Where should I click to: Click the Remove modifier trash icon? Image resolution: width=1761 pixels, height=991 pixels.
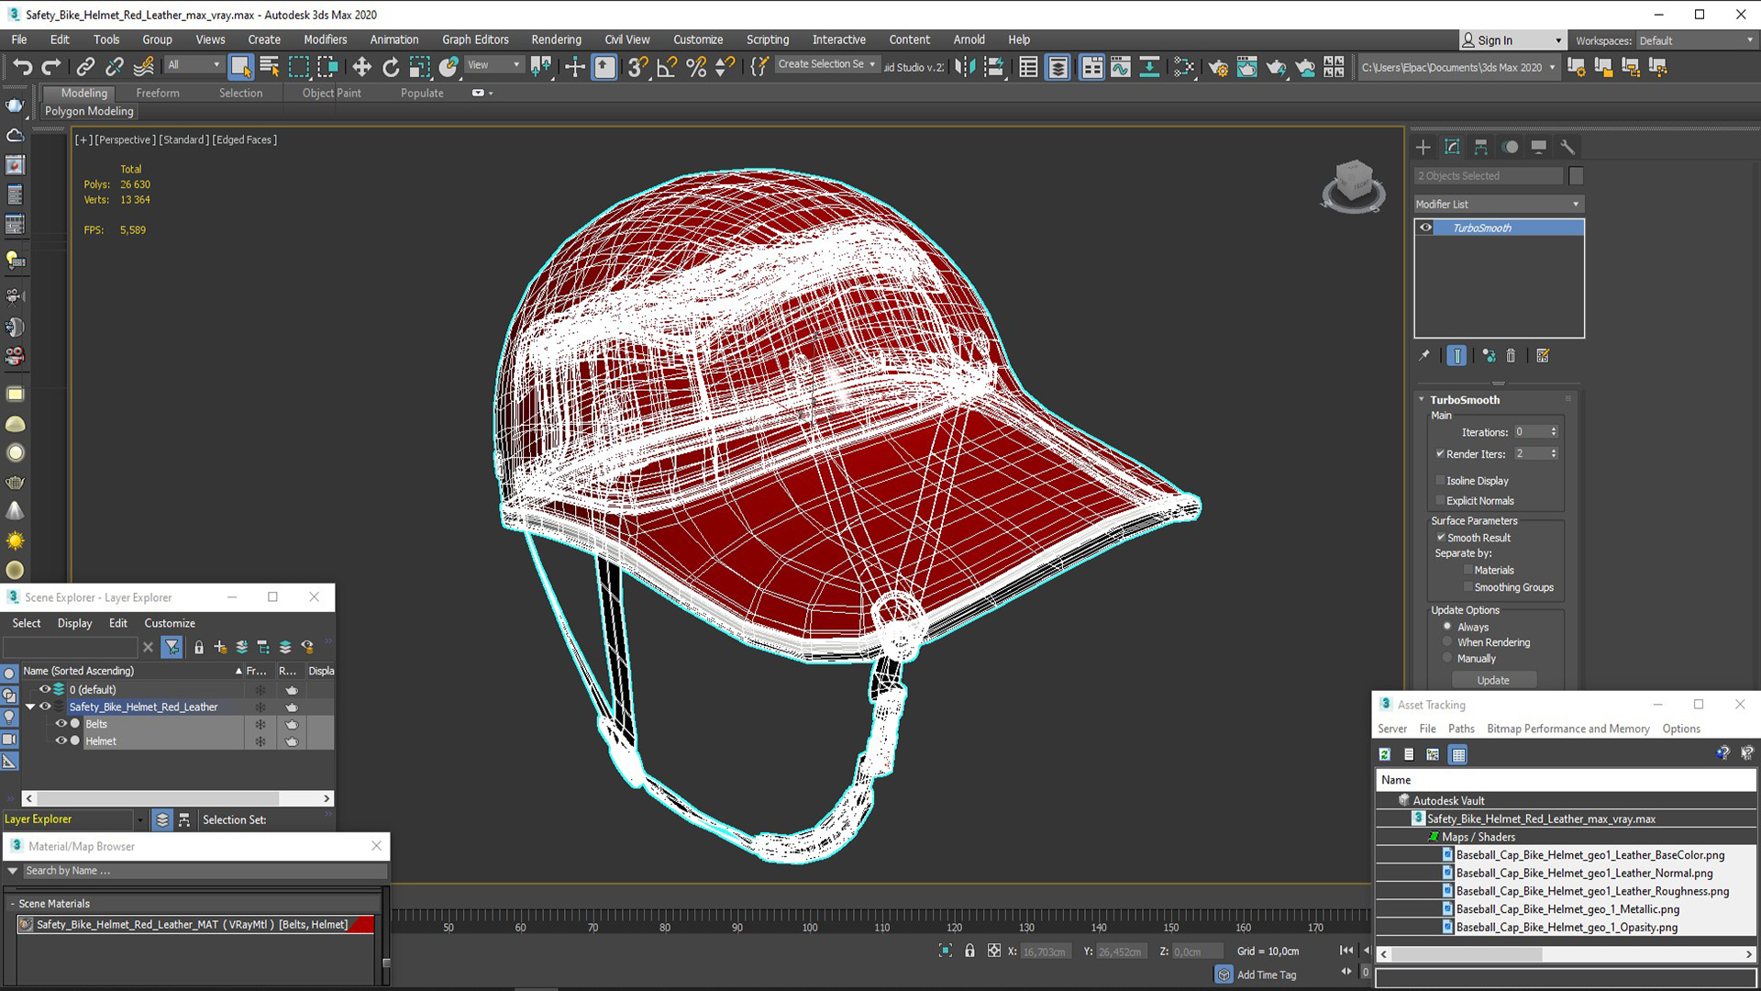coord(1512,356)
